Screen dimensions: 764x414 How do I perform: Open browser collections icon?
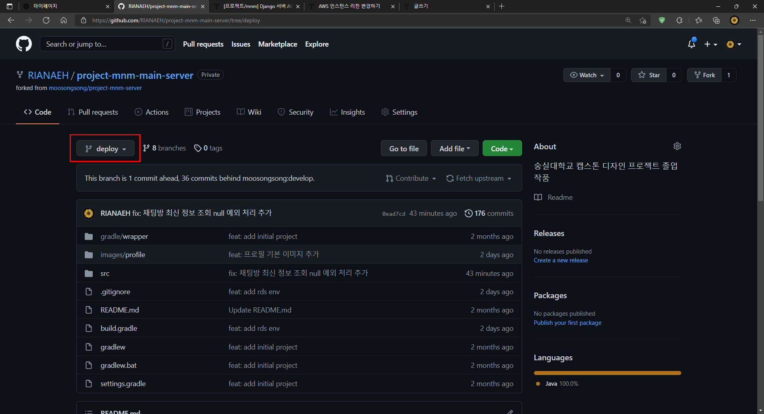(x=716, y=20)
